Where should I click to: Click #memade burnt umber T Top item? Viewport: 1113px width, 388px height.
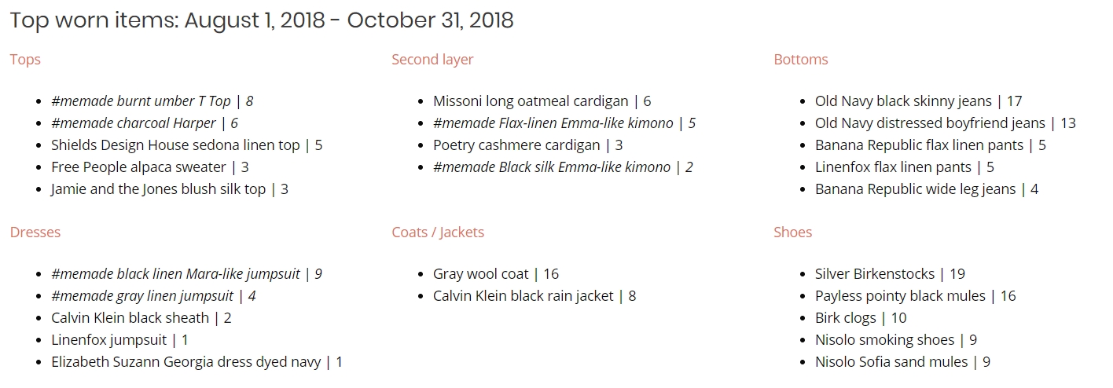point(152,101)
